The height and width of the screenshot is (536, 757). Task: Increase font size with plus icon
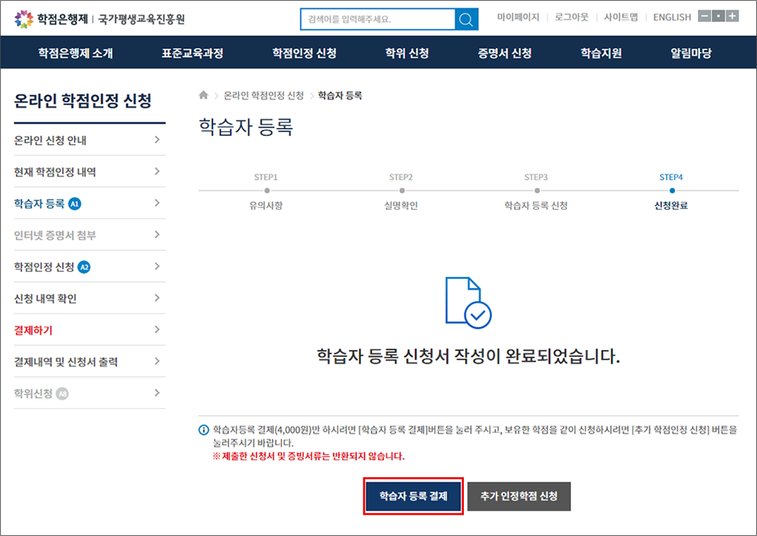732,16
